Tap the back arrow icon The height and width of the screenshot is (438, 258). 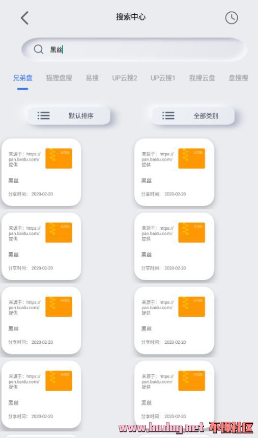point(25,18)
